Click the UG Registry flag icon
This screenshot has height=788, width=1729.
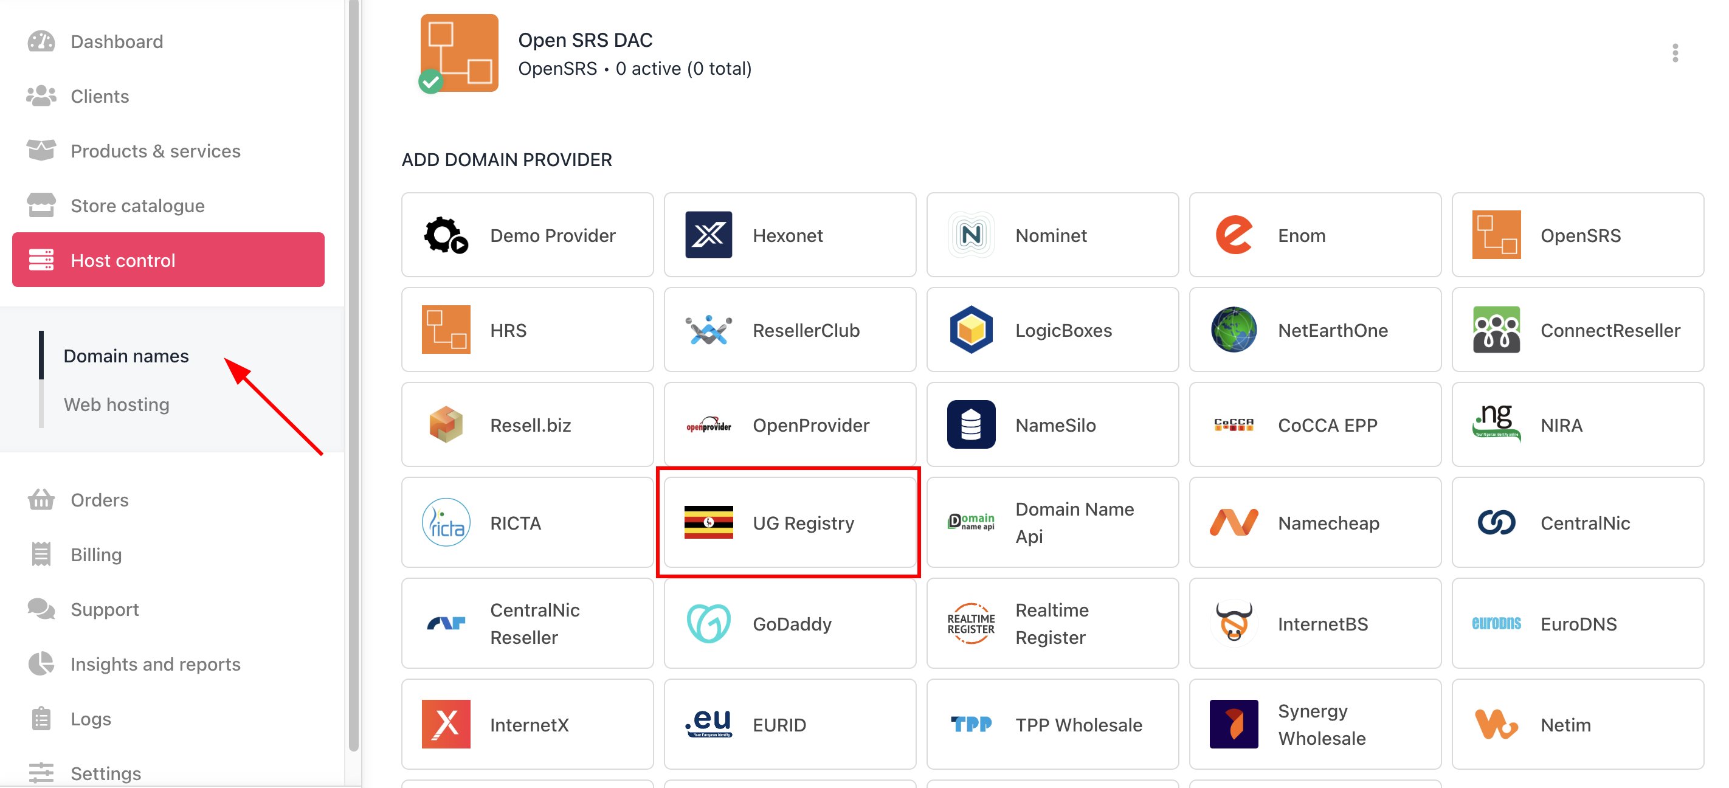point(709,522)
